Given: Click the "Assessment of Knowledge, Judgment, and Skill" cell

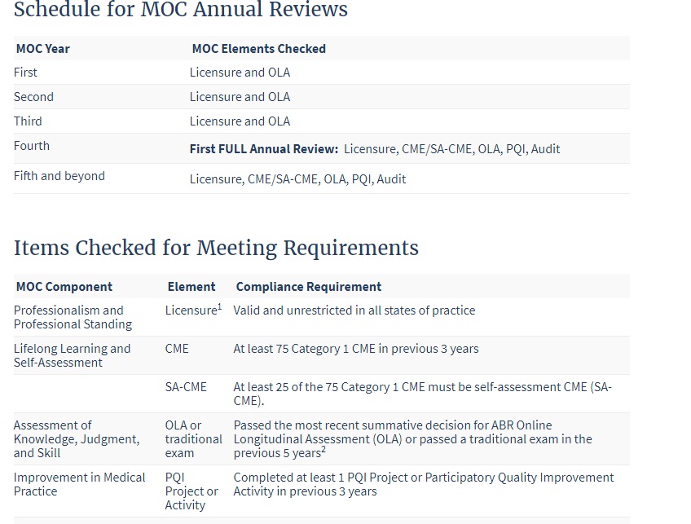Looking at the screenshot, I should (x=77, y=438).
